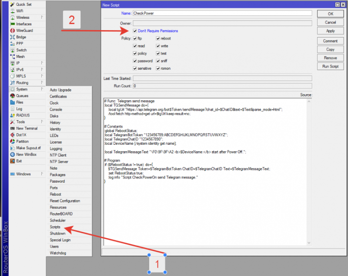Viewport: 348px width, 276px height.
Task: Click the Quick Set icon in sidebar
Action: (12, 4)
